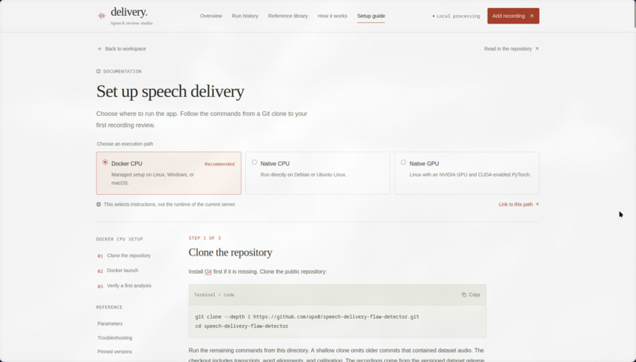Click the Copy button on the code block
636x362 pixels.
click(471, 295)
